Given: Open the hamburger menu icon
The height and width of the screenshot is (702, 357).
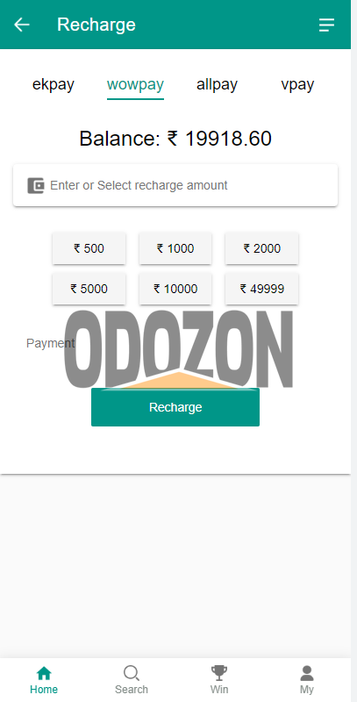Looking at the screenshot, I should click(x=326, y=25).
